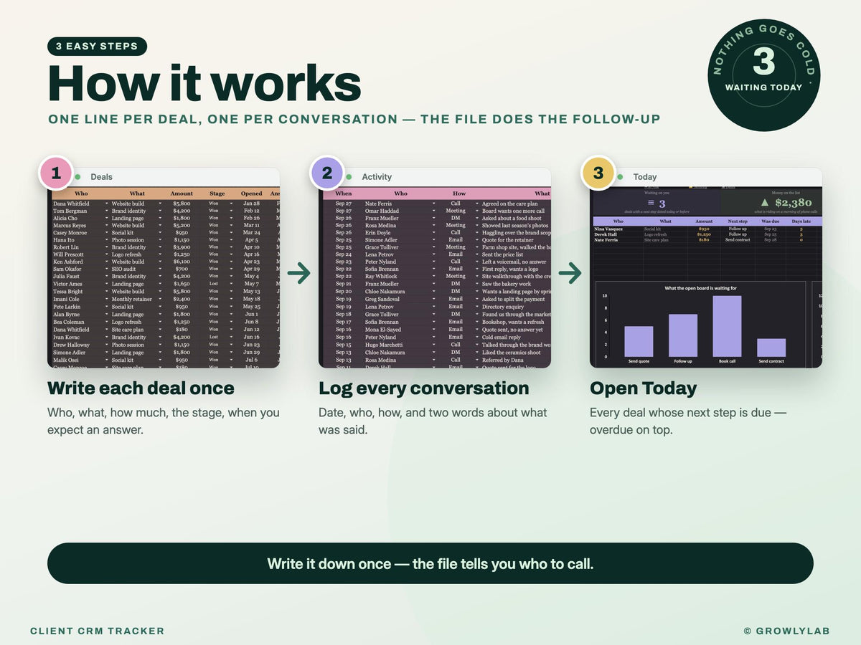Select 'Referred by Dana' note in Activity
Screen dimensions: 861x645
(502, 360)
